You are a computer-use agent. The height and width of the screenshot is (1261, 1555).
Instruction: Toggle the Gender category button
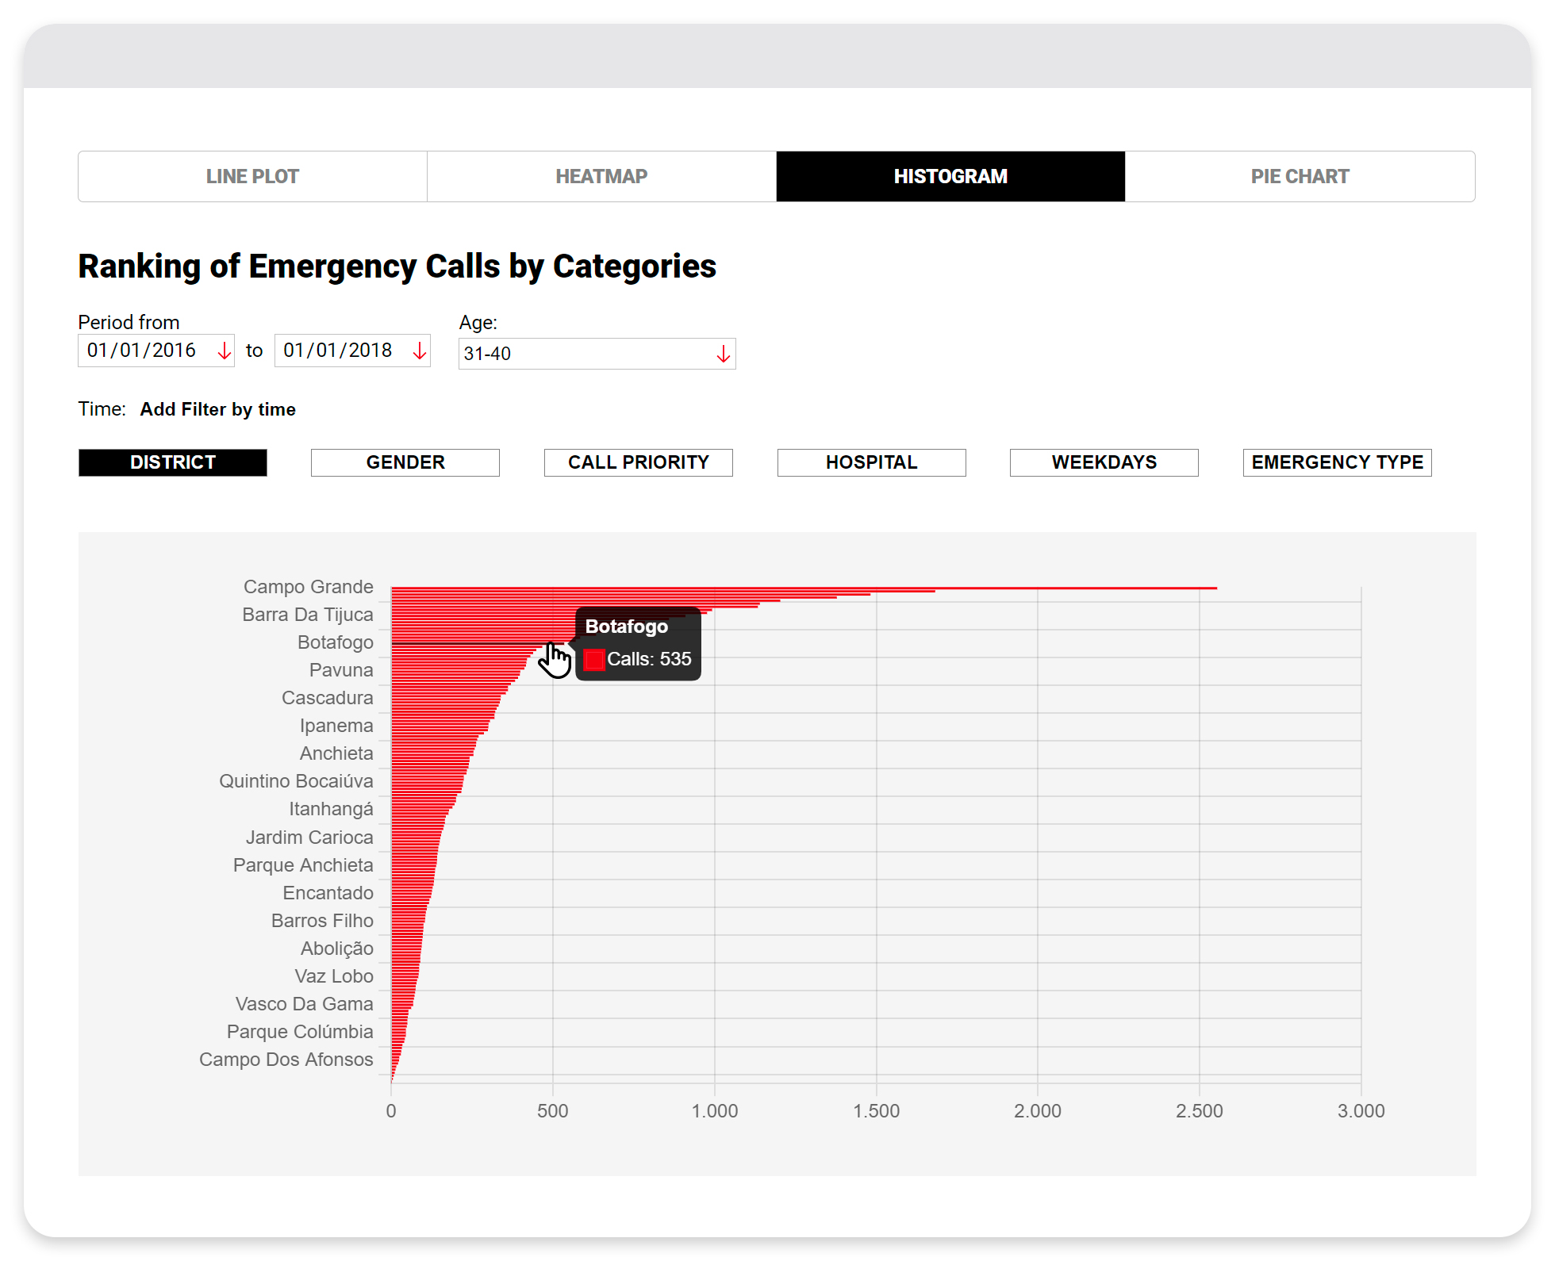[405, 462]
